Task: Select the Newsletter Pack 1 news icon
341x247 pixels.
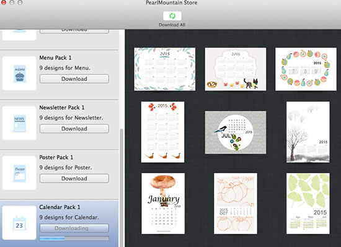Action: [x=19, y=123]
